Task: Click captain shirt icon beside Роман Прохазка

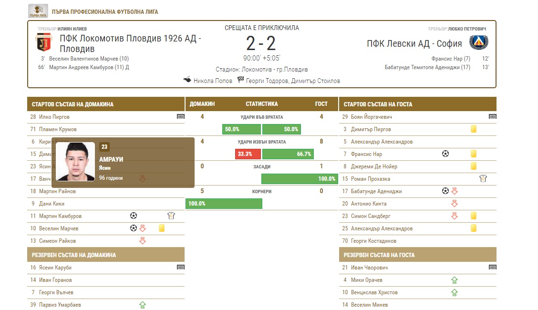Action: [483, 179]
